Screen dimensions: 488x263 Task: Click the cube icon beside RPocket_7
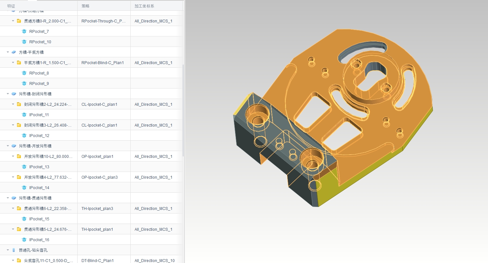click(x=24, y=31)
